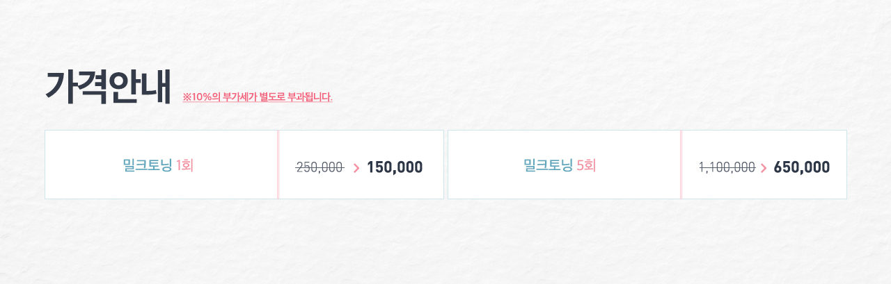Click the pink arrow before 650,000
This screenshot has height=284, width=891.
tap(764, 167)
